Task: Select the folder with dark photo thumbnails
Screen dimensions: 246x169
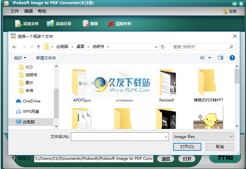Action: pyautogui.click(x=166, y=118)
